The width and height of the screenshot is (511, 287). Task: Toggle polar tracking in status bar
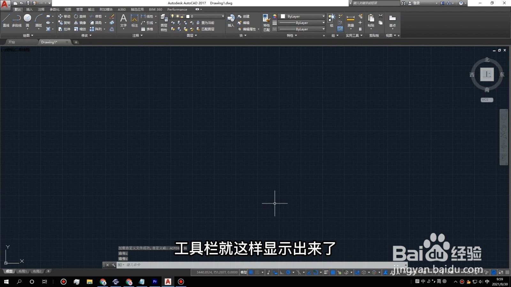pyautogui.click(x=288, y=272)
